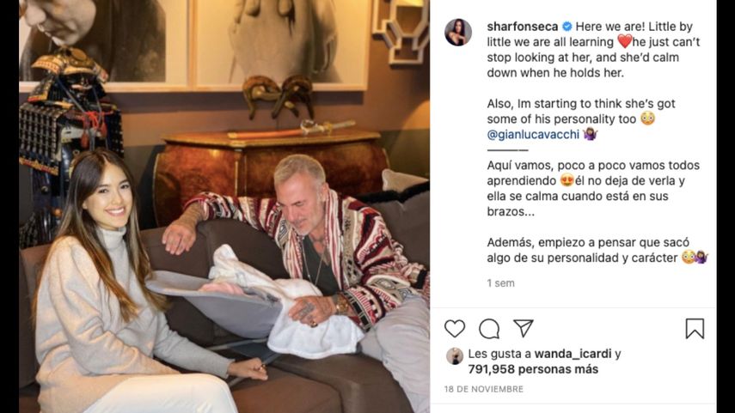This screenshot has width=735, height=413.
Task: Open the @gianlucavacchi mention
Action: point(534,135)
